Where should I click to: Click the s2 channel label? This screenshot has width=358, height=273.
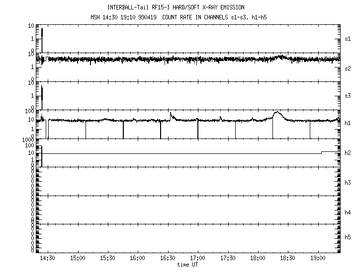coord(348,68)
